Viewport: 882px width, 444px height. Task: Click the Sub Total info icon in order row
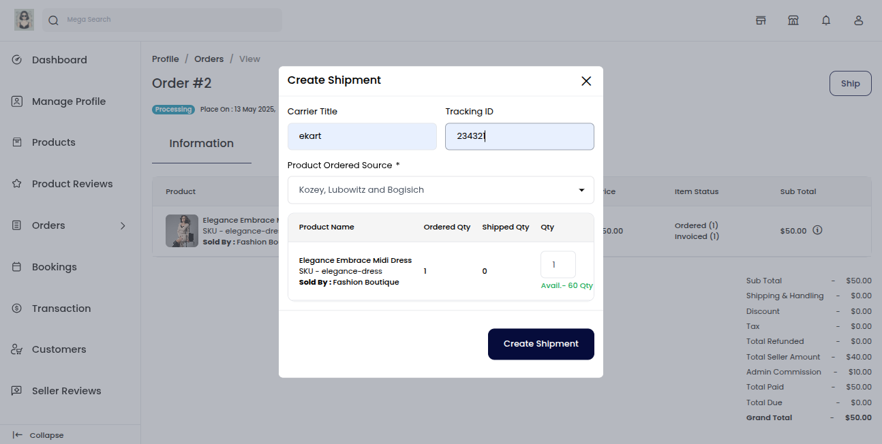pyautogui.click(x=817, y=230)
